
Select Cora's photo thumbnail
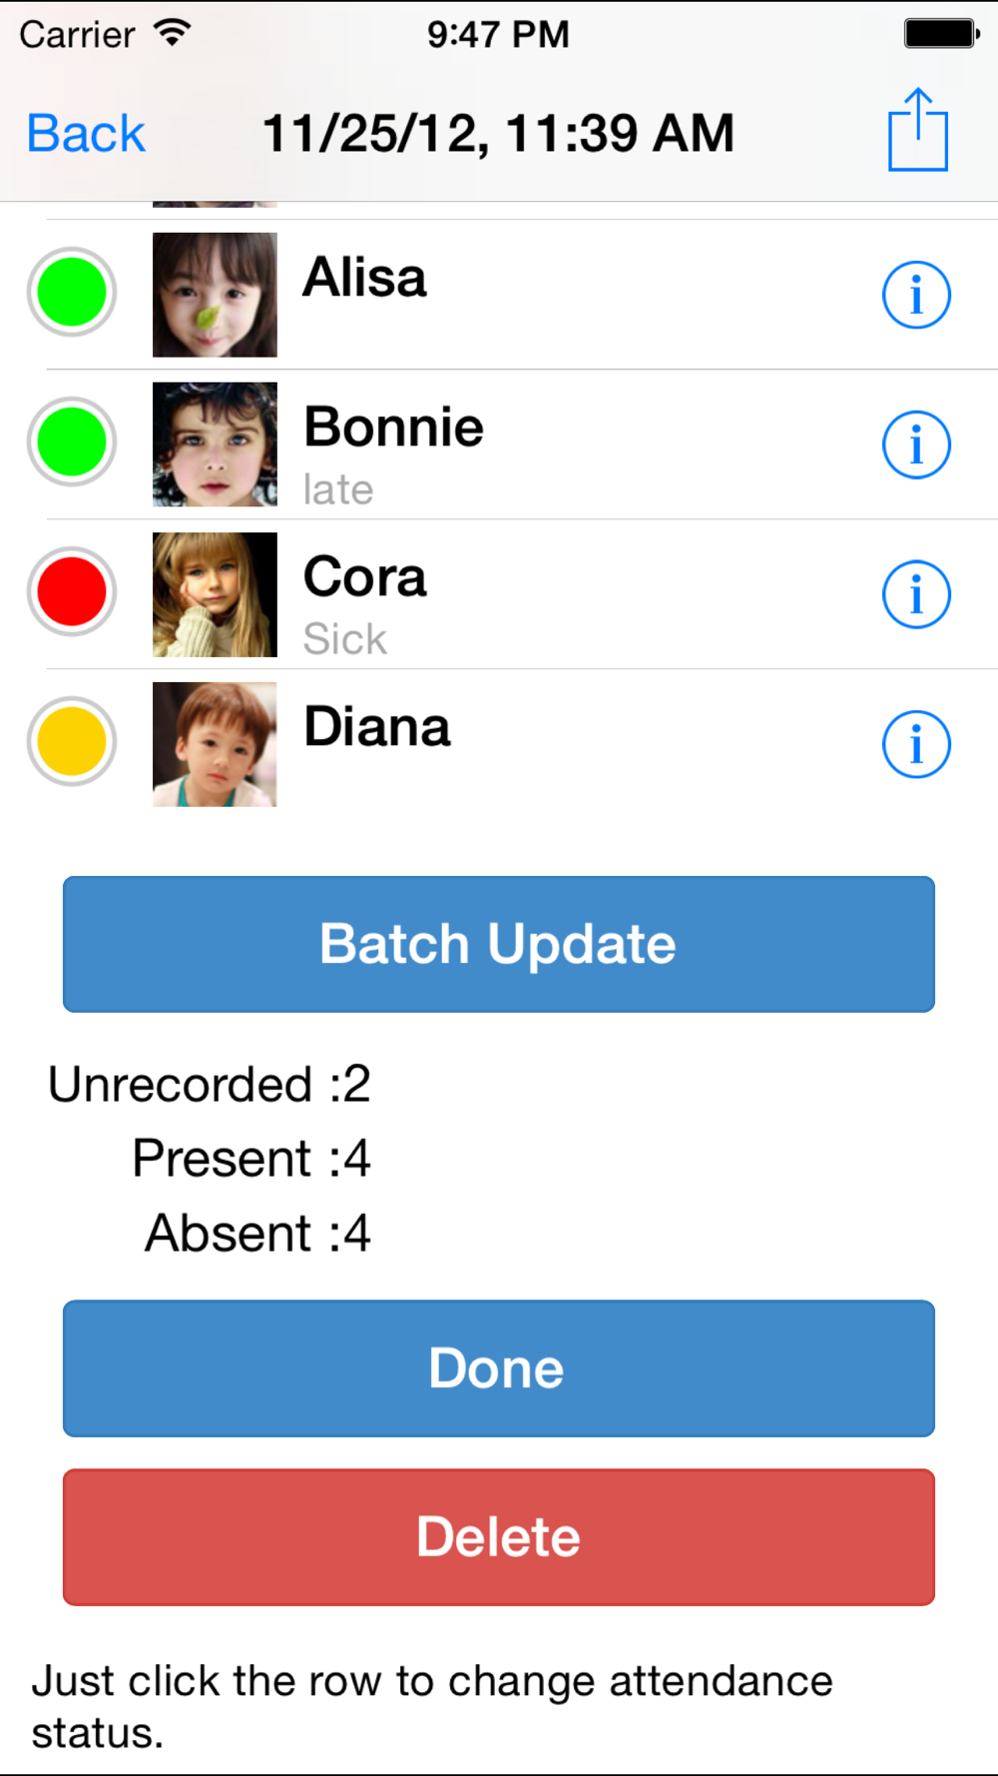point(215,594)
